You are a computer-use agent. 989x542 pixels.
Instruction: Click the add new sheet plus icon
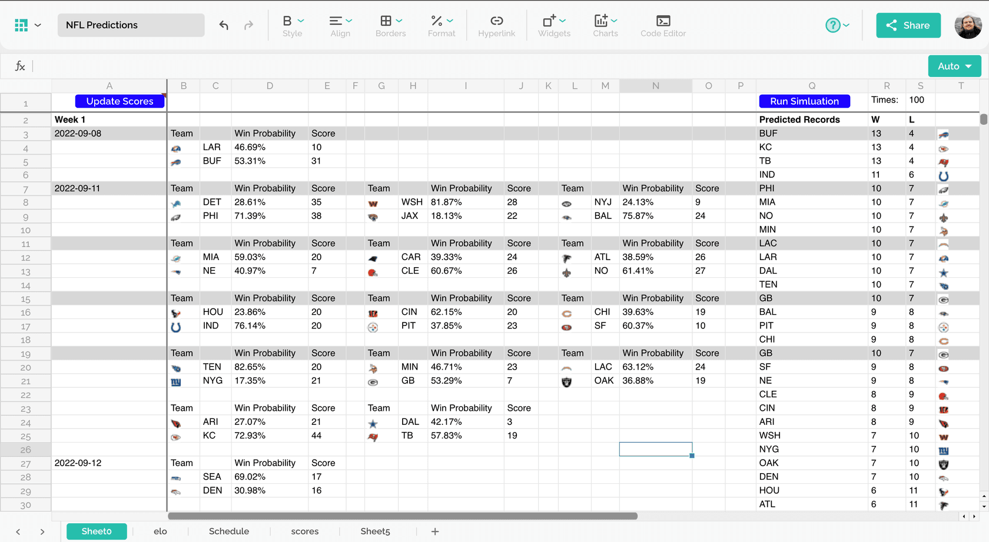[x=435, y=531]
